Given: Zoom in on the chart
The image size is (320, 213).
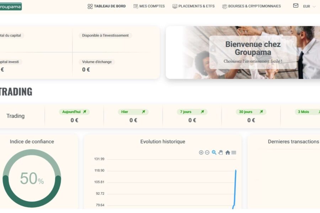Looking at the screenshot, I should (x=201, y=152).
